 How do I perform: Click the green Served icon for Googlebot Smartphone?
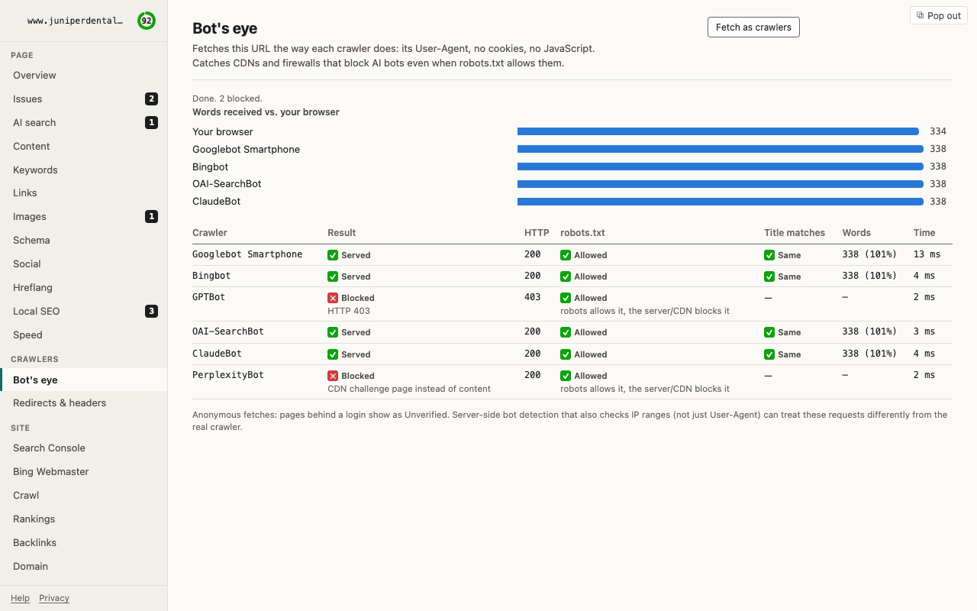tap(333, 255)
